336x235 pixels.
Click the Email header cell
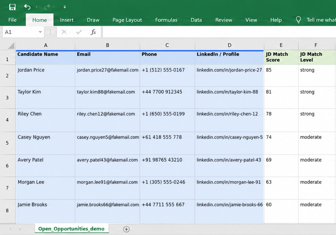[107, 57]
